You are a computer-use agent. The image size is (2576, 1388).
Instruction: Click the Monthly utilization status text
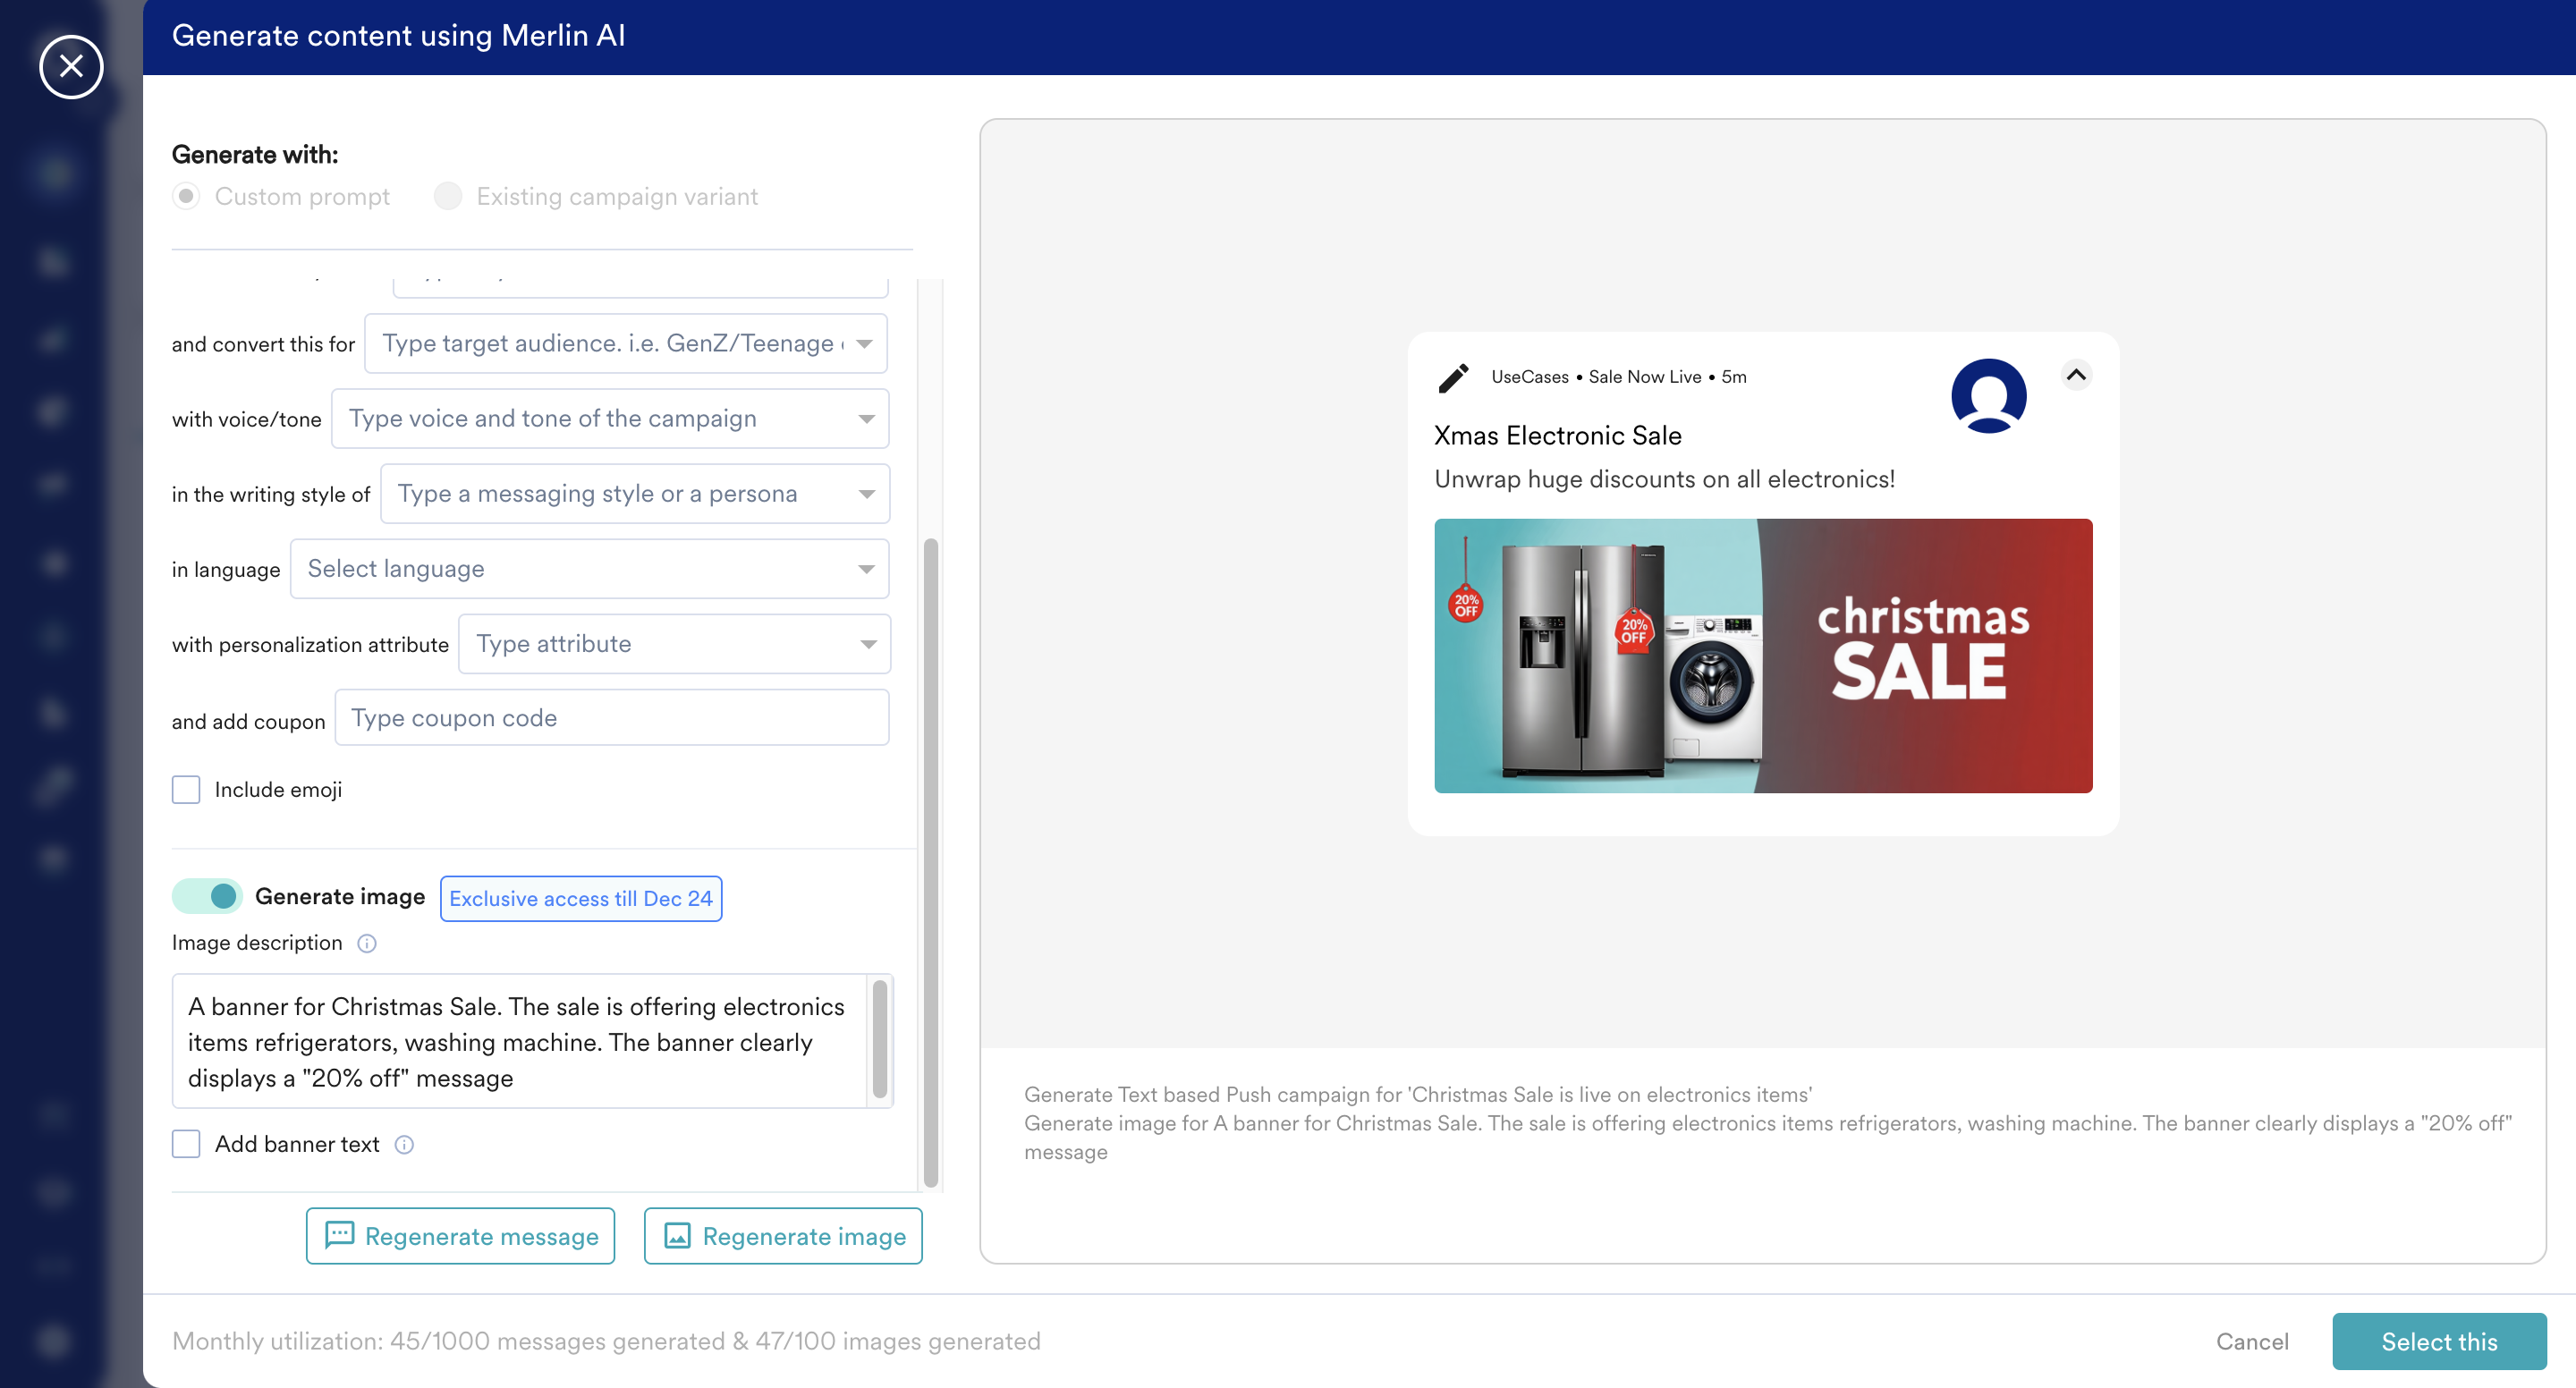tap(606, 1341)
